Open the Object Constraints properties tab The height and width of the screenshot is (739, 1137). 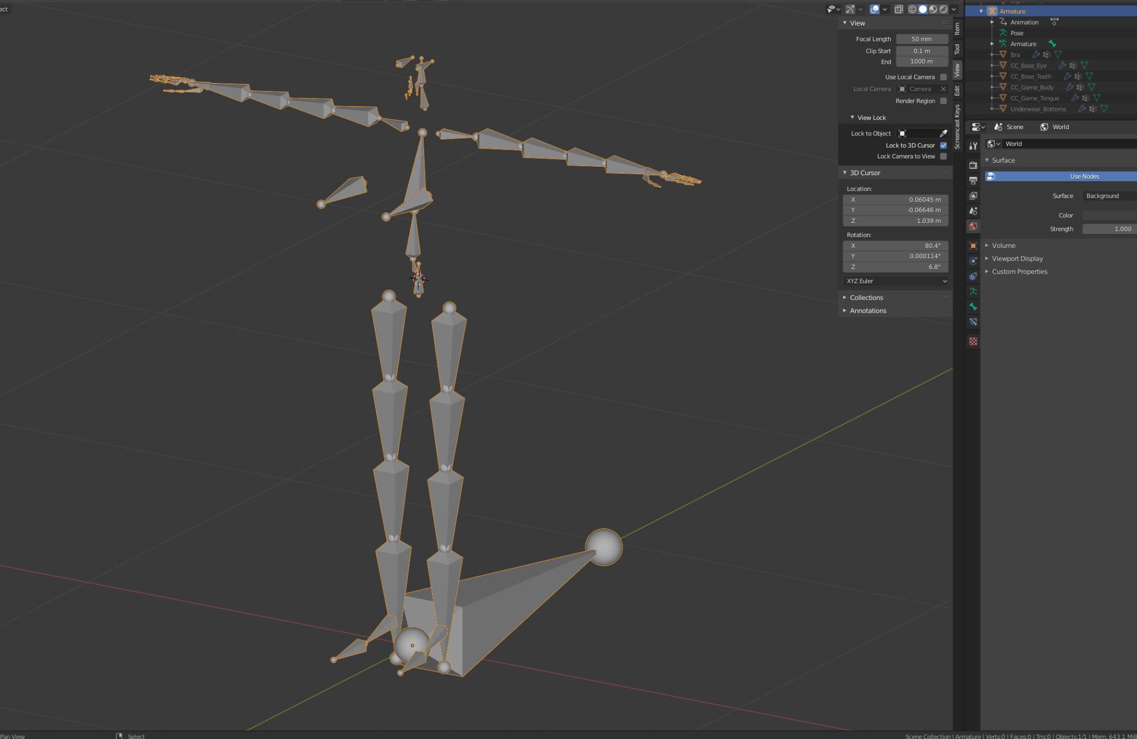pos(973,276)
